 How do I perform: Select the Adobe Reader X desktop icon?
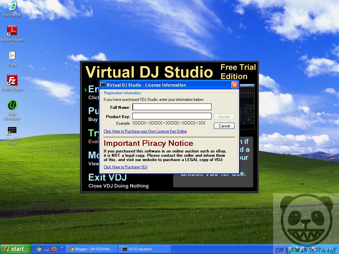pos(12,36)
